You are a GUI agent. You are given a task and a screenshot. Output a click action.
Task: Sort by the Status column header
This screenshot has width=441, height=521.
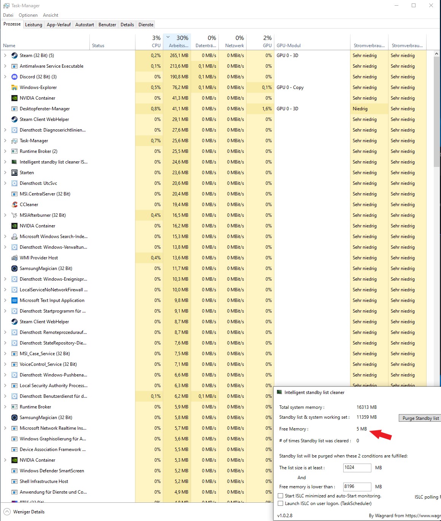tap(112, 42)
